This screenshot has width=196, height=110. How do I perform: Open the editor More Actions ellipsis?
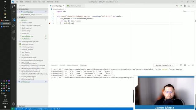[x=193, y=6]
